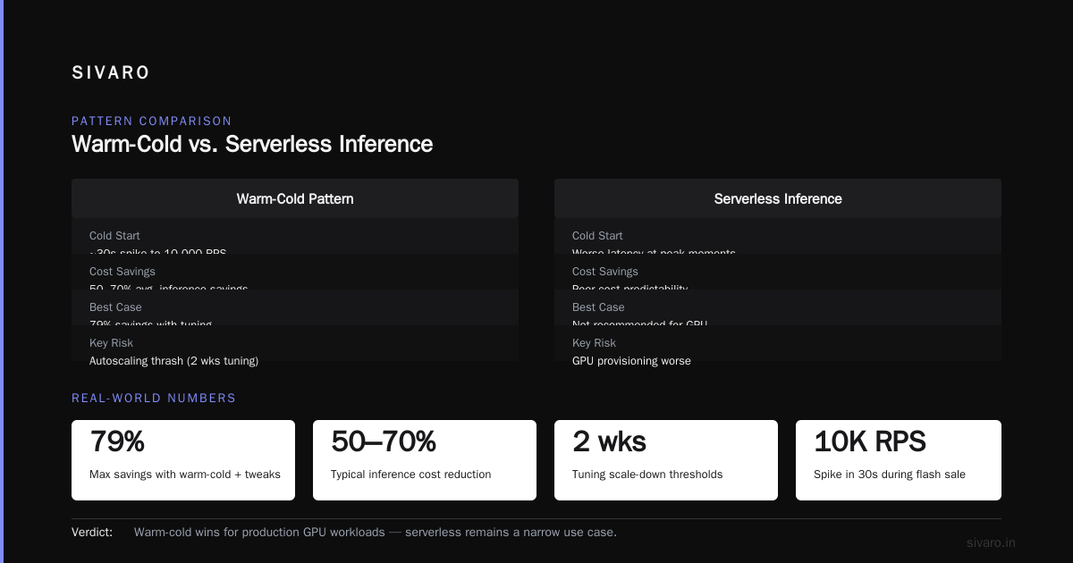
Task: Select the Real-World Numbers section label
Action: (x=154, y=398)
